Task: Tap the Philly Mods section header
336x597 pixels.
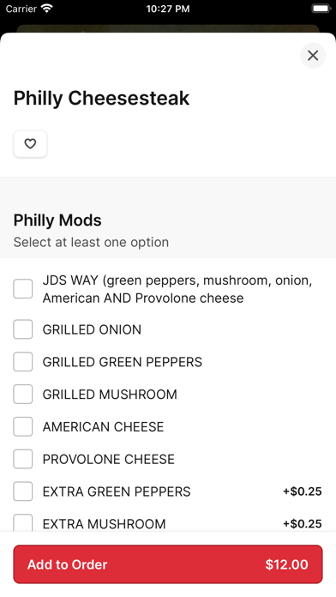Action: coord(57,220)
